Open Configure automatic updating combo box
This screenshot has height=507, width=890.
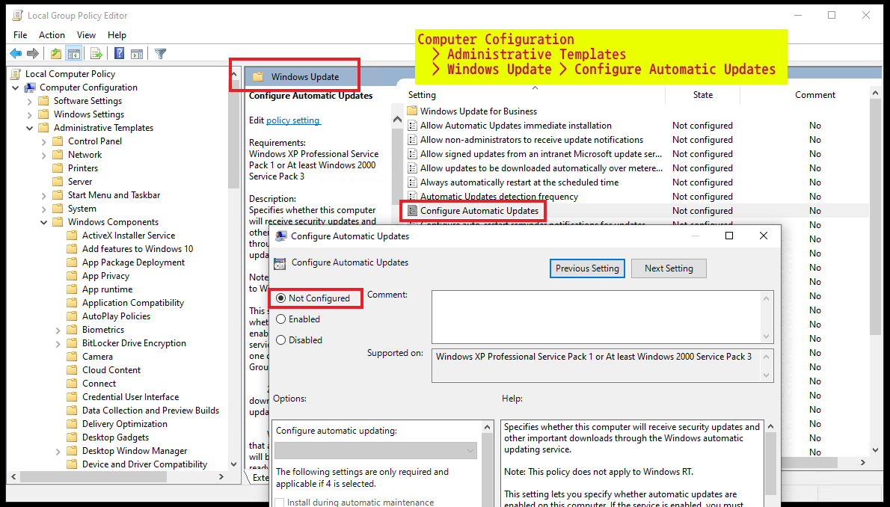[375, 451]
